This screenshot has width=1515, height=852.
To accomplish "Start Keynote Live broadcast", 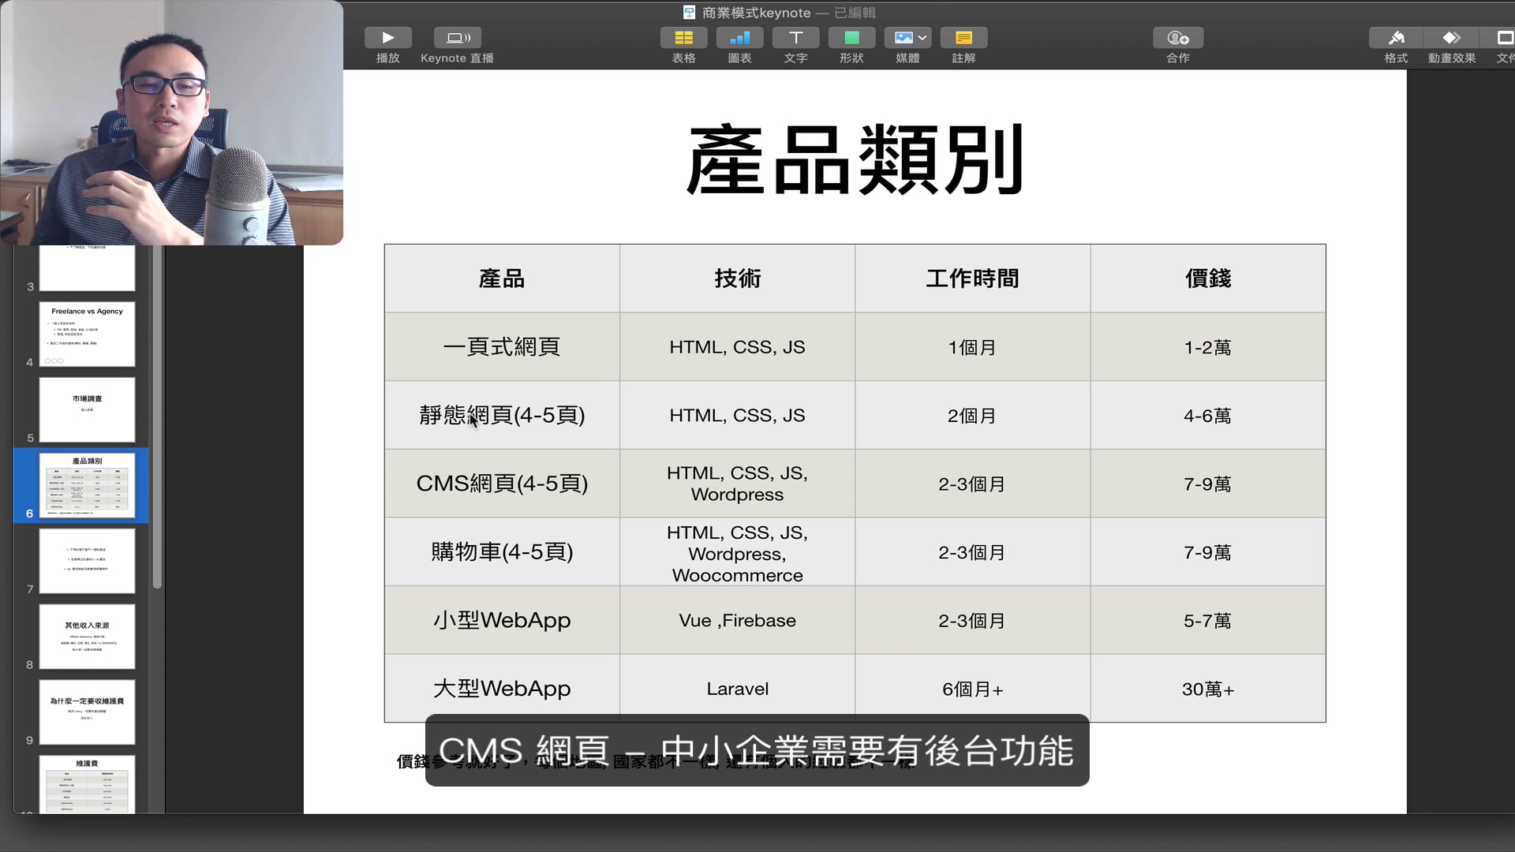I will point(457,38).
